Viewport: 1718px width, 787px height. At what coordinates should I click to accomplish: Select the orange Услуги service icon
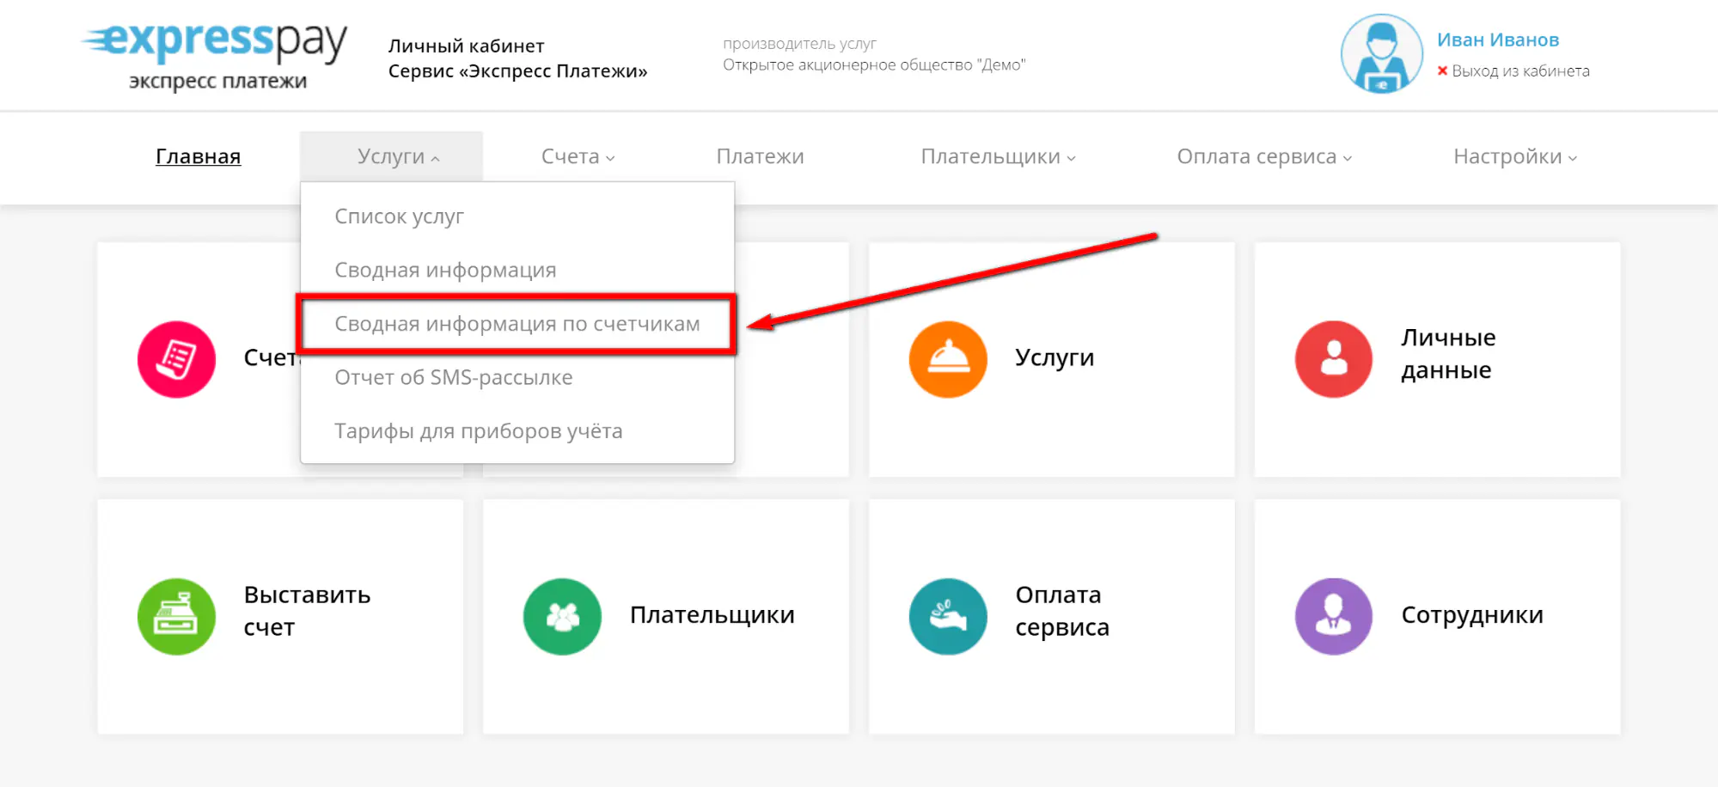click(x=946, y=358)
